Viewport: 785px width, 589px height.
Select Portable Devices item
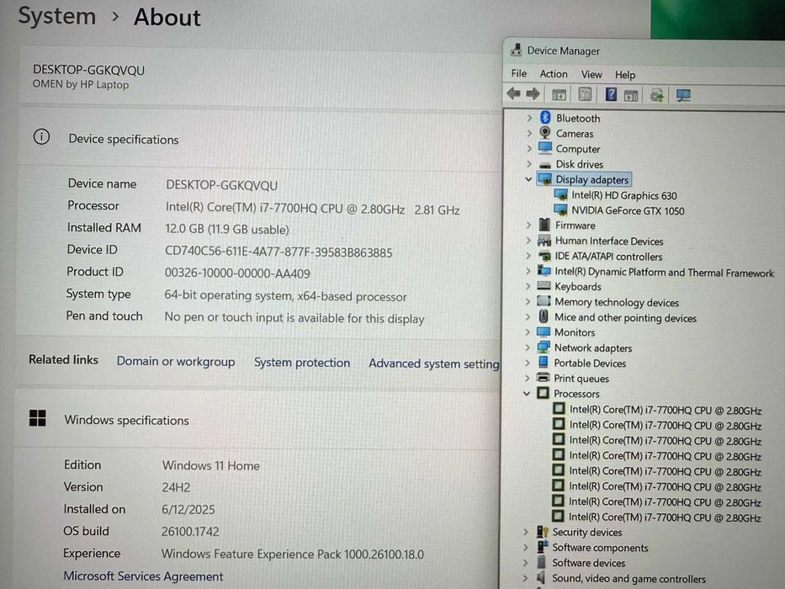[x=590, y=363]
